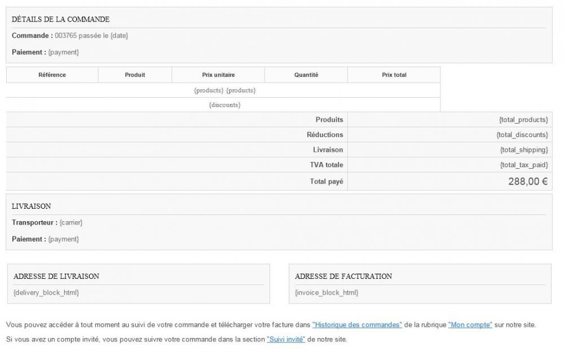Select the "Produit" column header
Image resolution: width=564 pixels, height=351 pixels.
(x=135, y=75)
